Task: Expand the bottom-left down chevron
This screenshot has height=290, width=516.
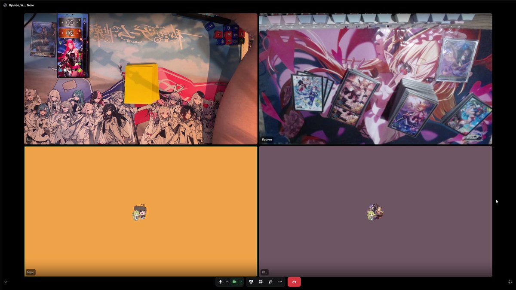Action: coord(6,282)
